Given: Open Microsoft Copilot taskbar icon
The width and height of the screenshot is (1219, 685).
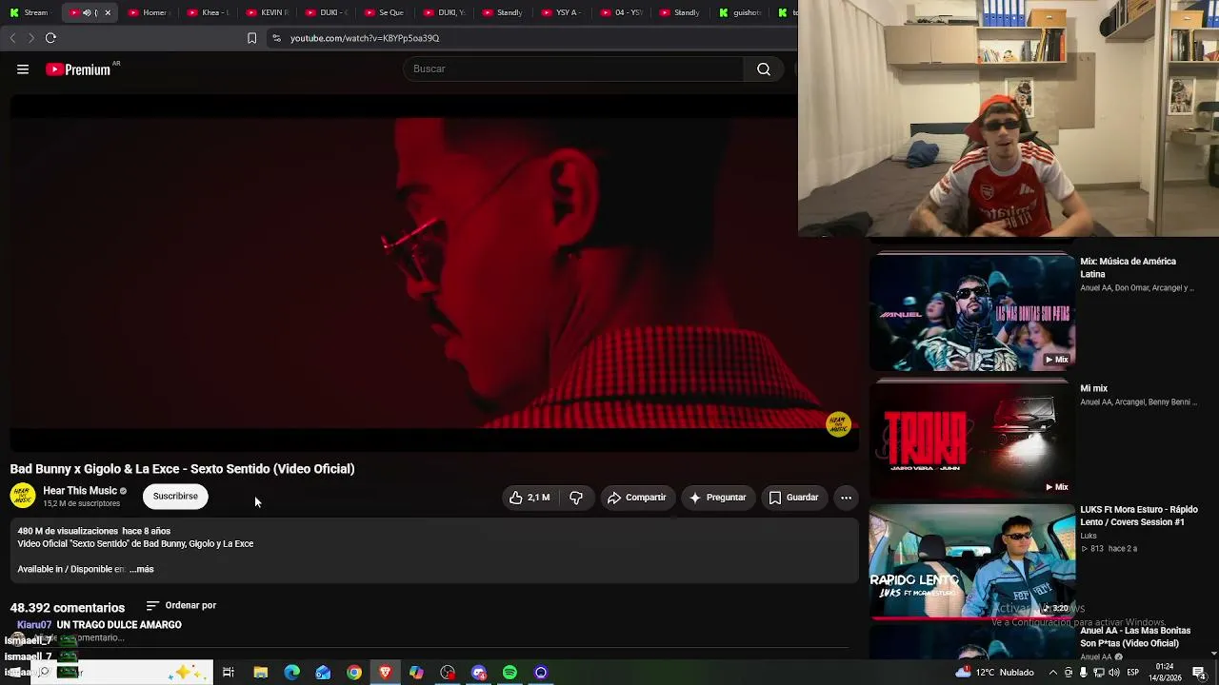Looking at the screenshot, I should pos(416,673).
